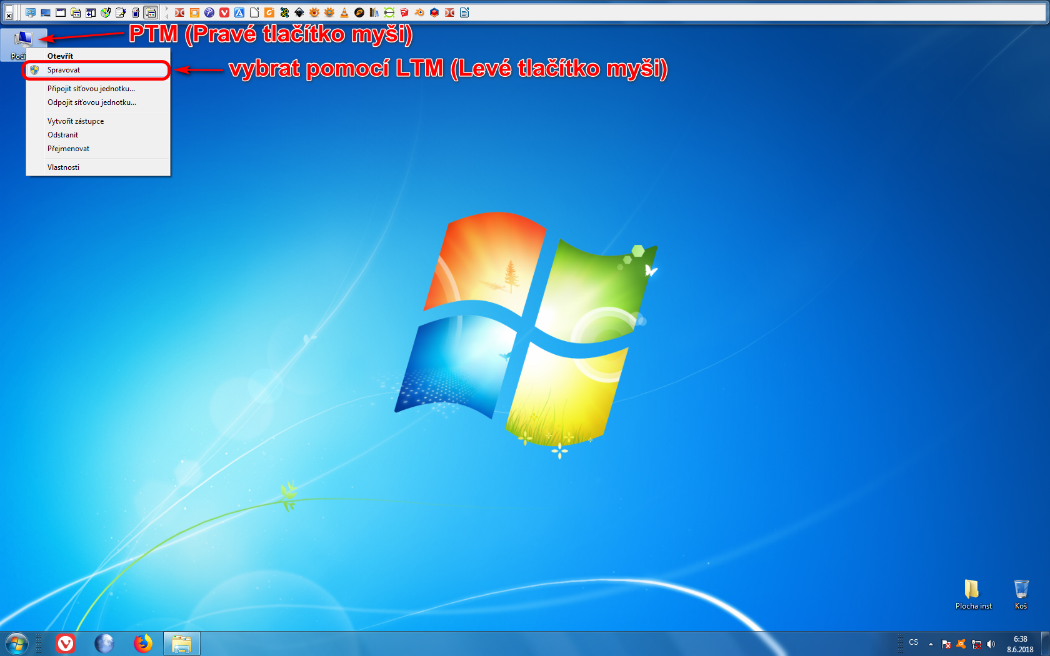Click the disconnected network tray icon

tap(976, 644)
